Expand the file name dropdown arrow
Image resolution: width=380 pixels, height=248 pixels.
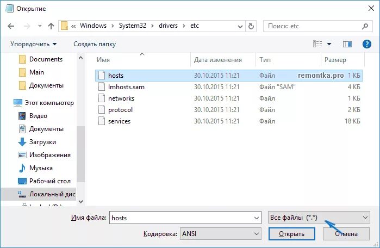click(x=257, y=218)
